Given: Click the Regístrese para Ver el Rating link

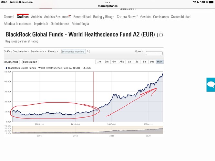Looking at the screenshot, I should (21, 42).
